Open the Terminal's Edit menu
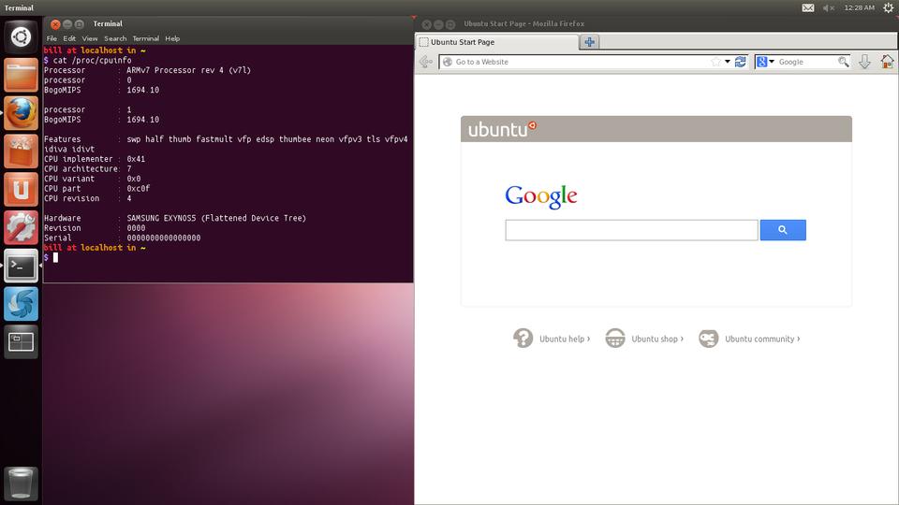 click(x=69, y=38)
